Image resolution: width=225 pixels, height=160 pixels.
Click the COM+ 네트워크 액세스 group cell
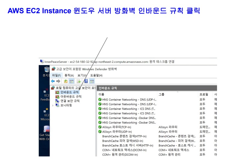(174, 150)
